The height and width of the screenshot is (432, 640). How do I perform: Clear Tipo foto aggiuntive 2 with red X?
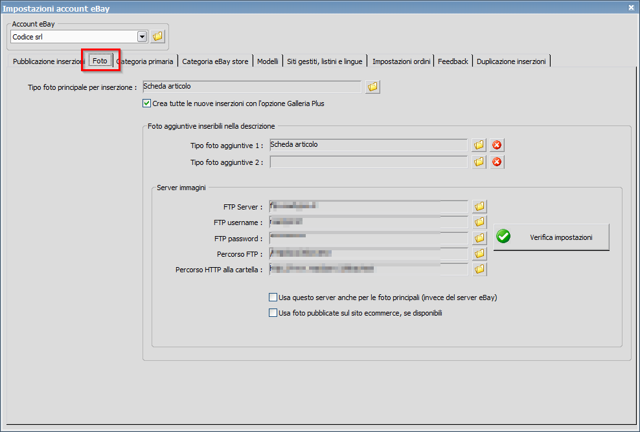[x=497, y=162]
